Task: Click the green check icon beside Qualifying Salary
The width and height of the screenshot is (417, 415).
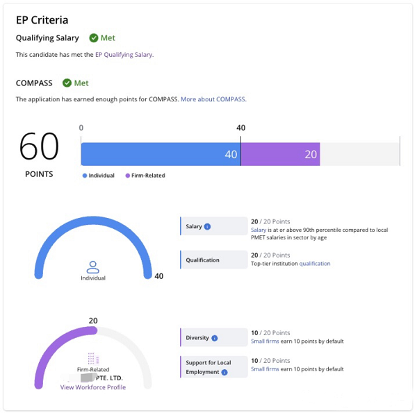Action: pyautogui.click(x=92, y=38)
